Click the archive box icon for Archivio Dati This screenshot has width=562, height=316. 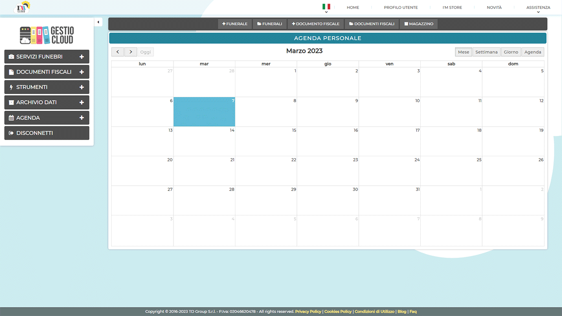pyautogui.click(x=11, y=103)
